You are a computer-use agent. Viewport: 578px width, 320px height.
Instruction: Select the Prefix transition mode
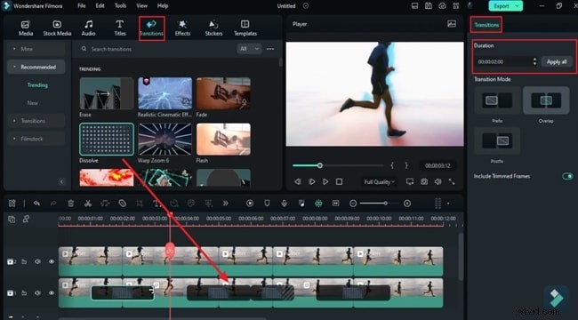pyautogui.click(x=497, y=100)
